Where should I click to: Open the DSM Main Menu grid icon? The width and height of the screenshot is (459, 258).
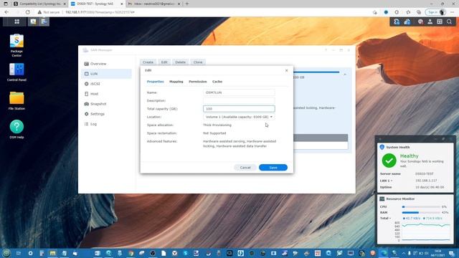(16, 21)
